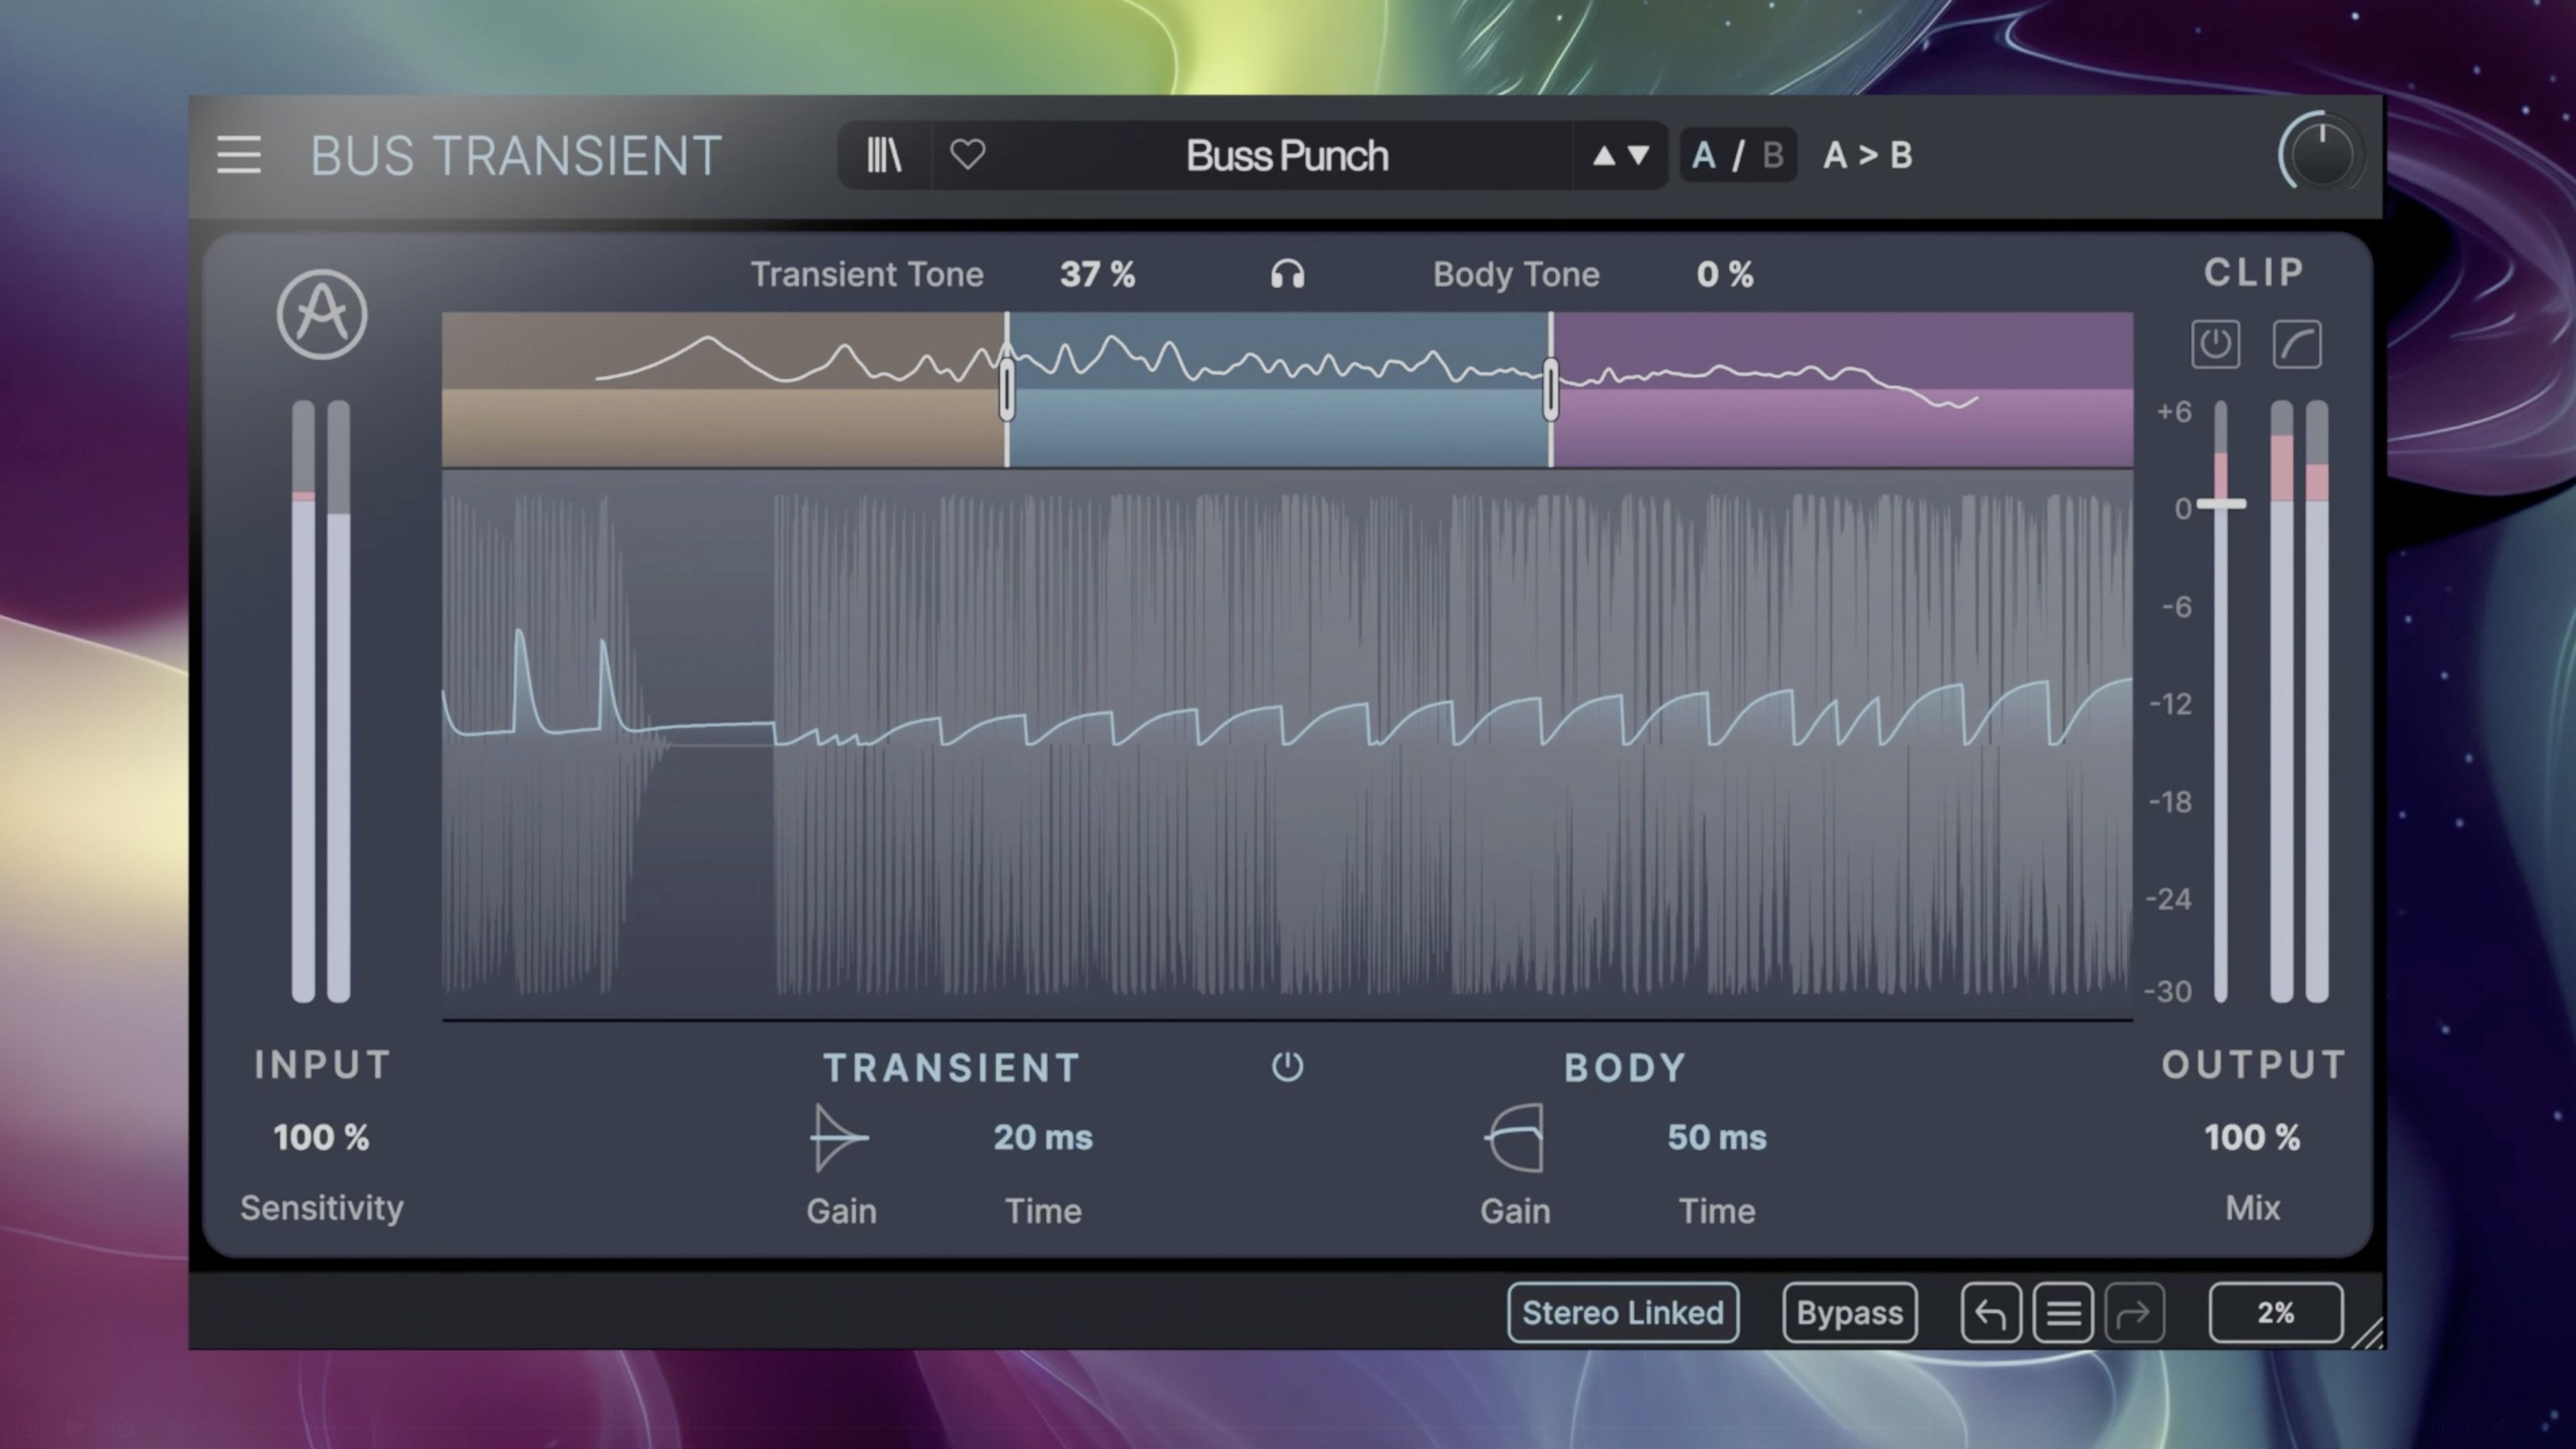
Task: Open the Buss Punch preset name dropdown
Action: [1287, 155]
